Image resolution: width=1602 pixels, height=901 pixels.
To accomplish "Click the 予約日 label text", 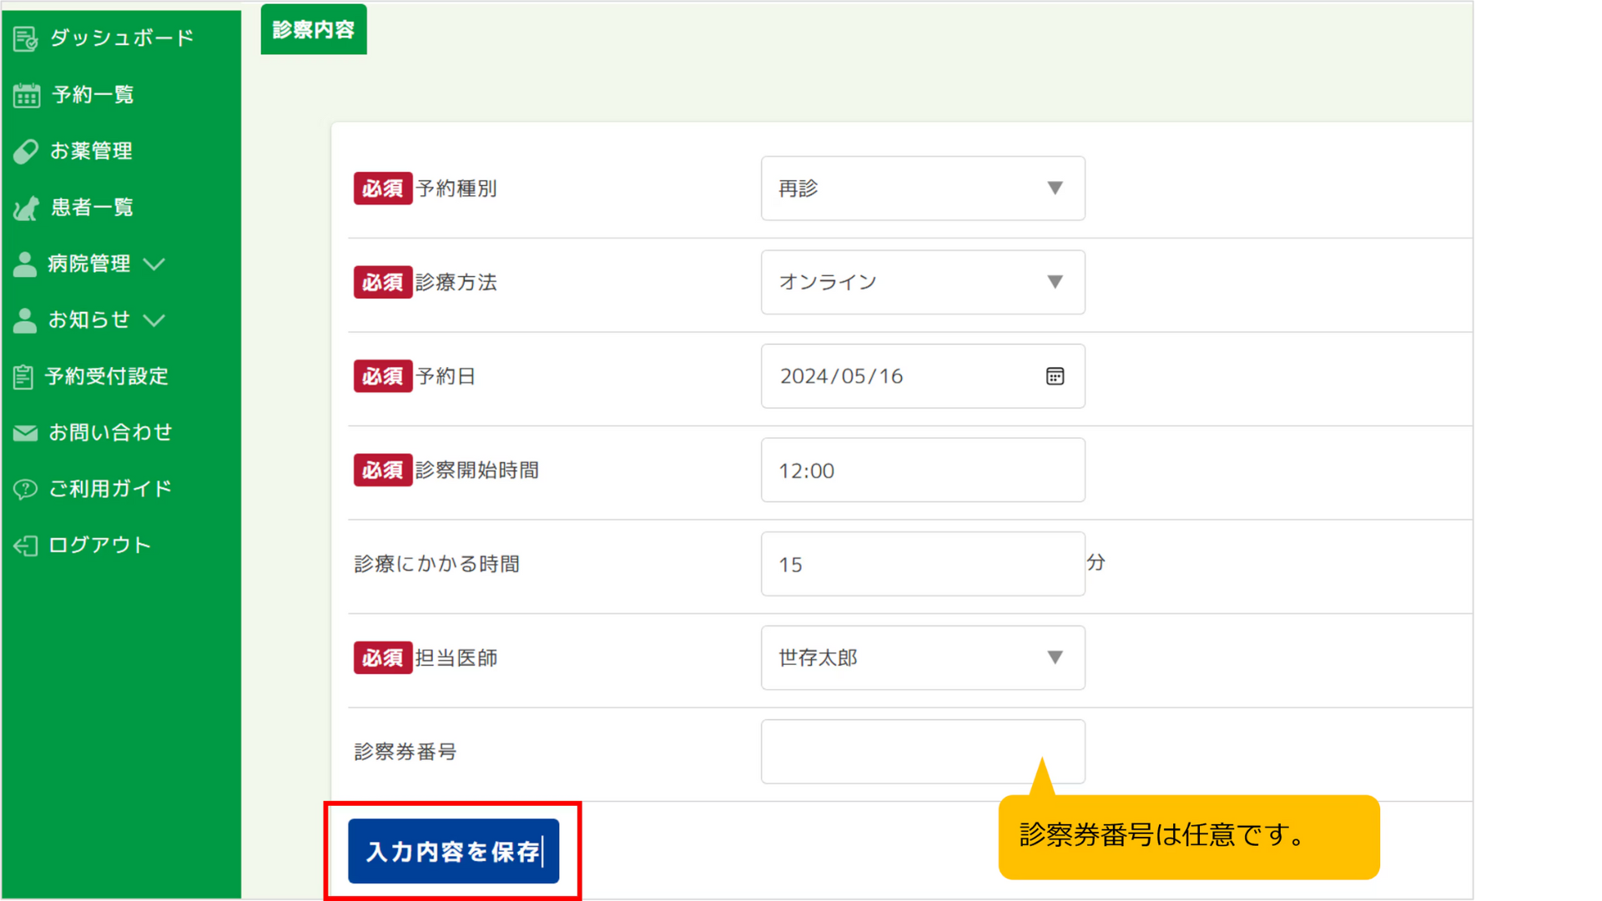I will 446,376.
